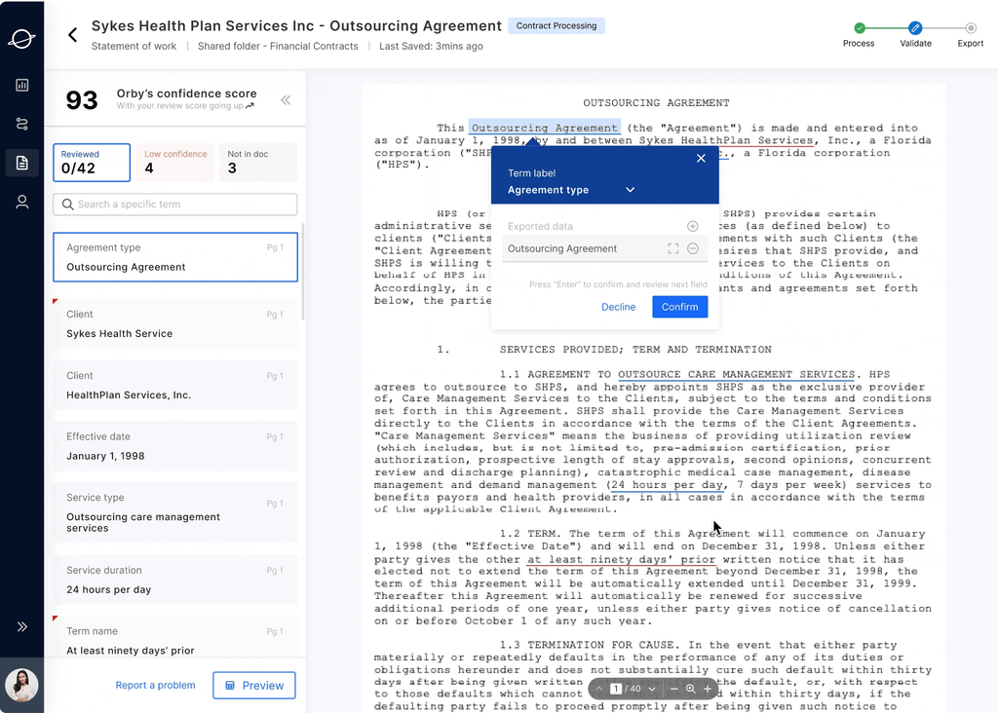Viewport: 998px width, 713px height.
Task: Click the Preview button
Action: point(254,685)
